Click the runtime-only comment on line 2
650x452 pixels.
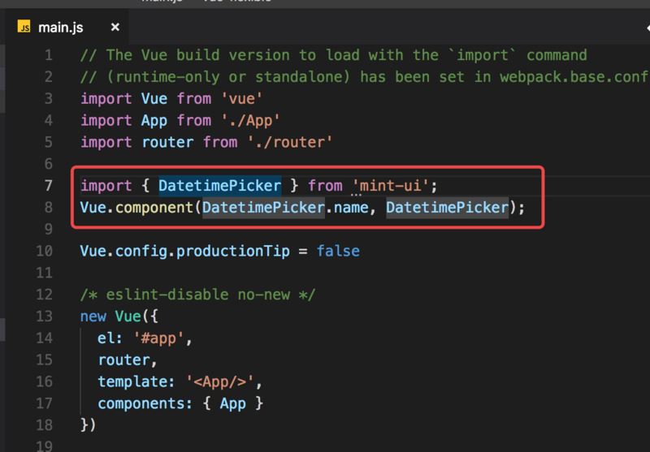[365, 77]
